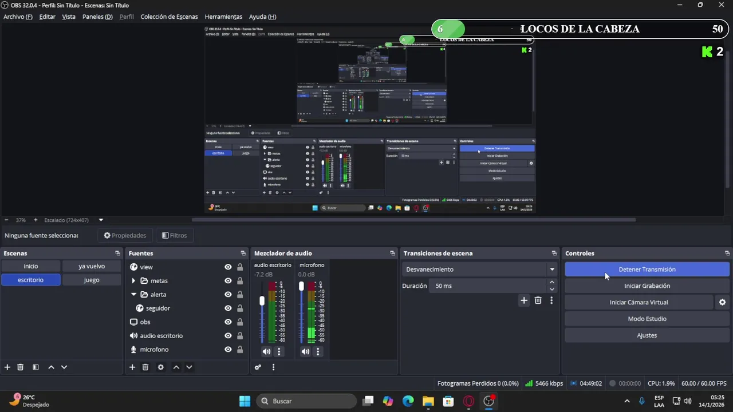Add a scene transition with plus icon

tap(524, 300)
